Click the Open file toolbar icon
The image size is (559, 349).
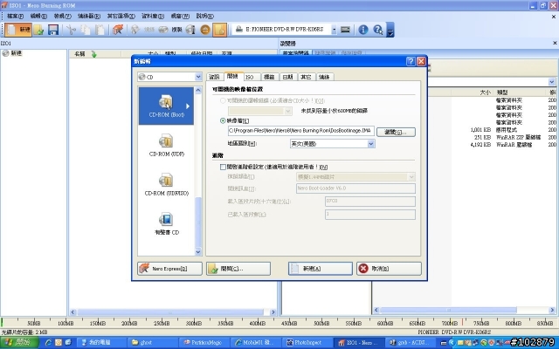pos(38,30)
